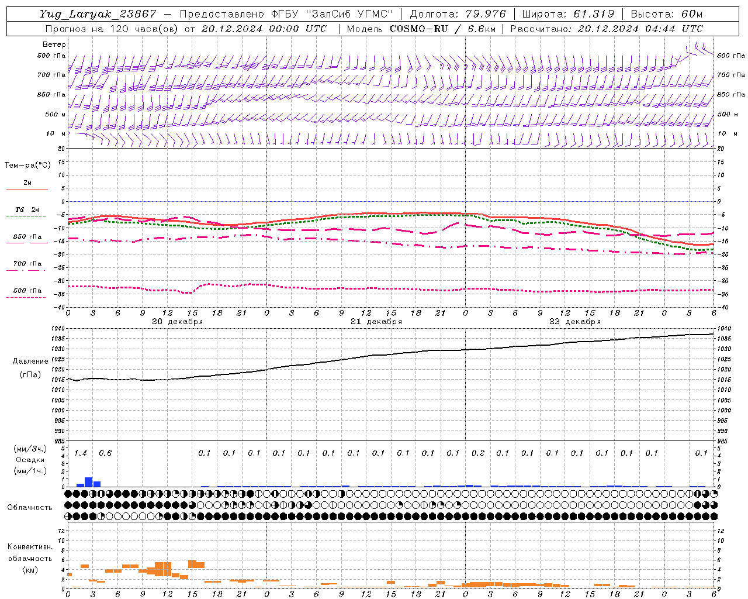
Task: Select the longitude value Долгота: 79.976
Action: (x=458, y=14)
